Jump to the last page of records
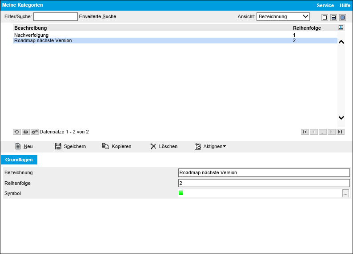The width and height of the screenshot is (353, 254). (x=341, y=132)
